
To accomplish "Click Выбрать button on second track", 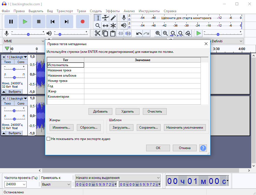I will tap(15, 133).
